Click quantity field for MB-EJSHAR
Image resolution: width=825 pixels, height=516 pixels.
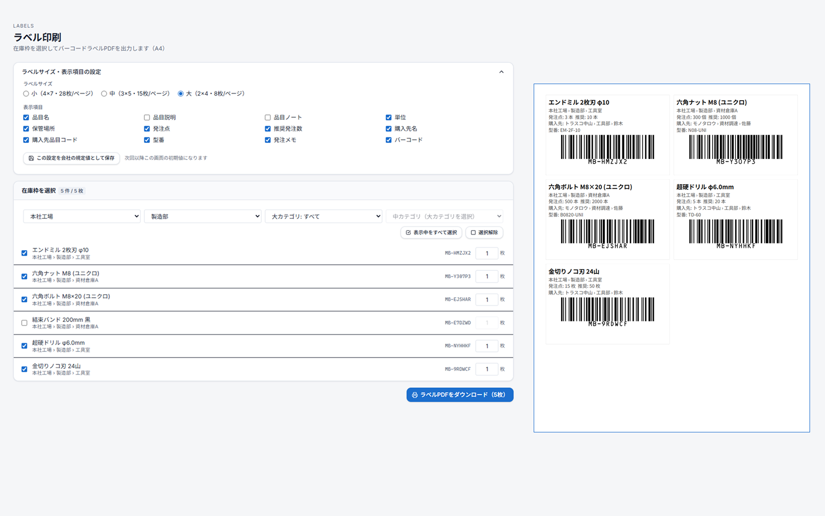click(487, 300)
